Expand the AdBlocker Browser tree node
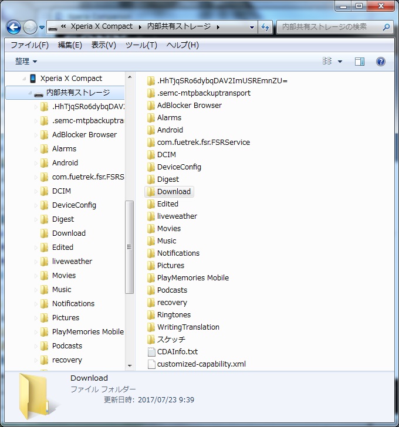 36,135
